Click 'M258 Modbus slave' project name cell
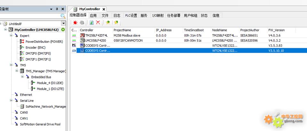The image size is (307, 131). [127, 35]
